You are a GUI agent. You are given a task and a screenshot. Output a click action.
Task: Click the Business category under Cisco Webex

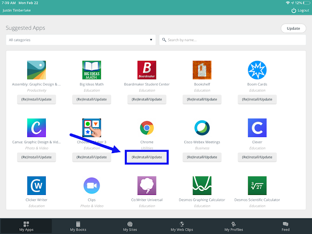tap(202, 148)
